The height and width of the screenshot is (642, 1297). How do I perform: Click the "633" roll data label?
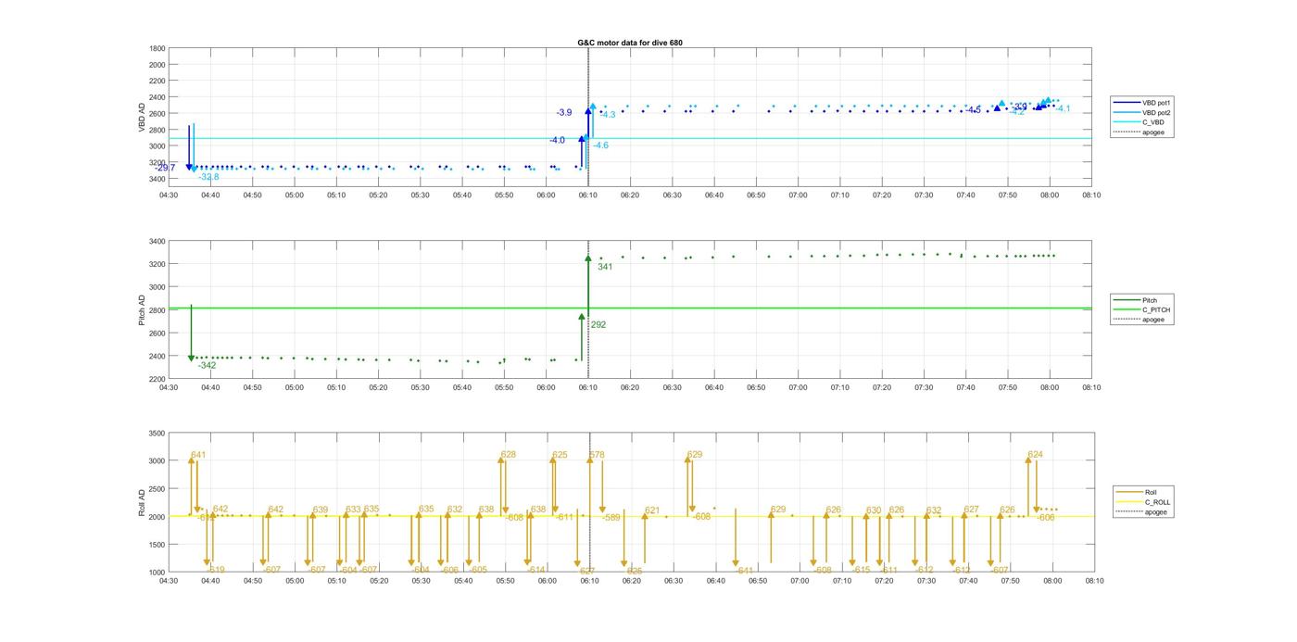coord(353,510)
